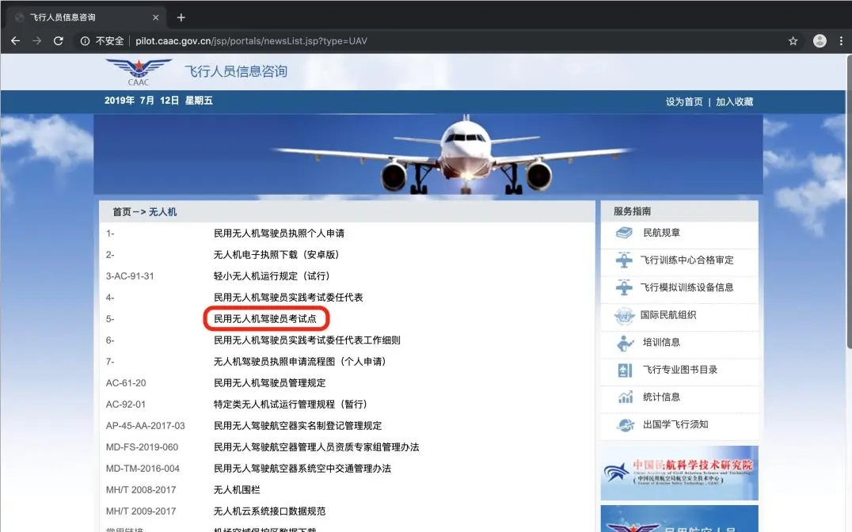852x532 pixels.
Task: Click the 设为首页 link
Action: pos(683,102)
